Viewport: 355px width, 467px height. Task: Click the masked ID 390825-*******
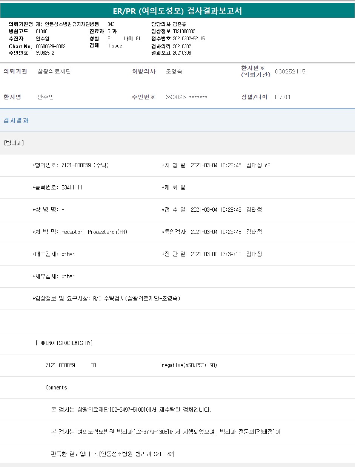(186, 97)
